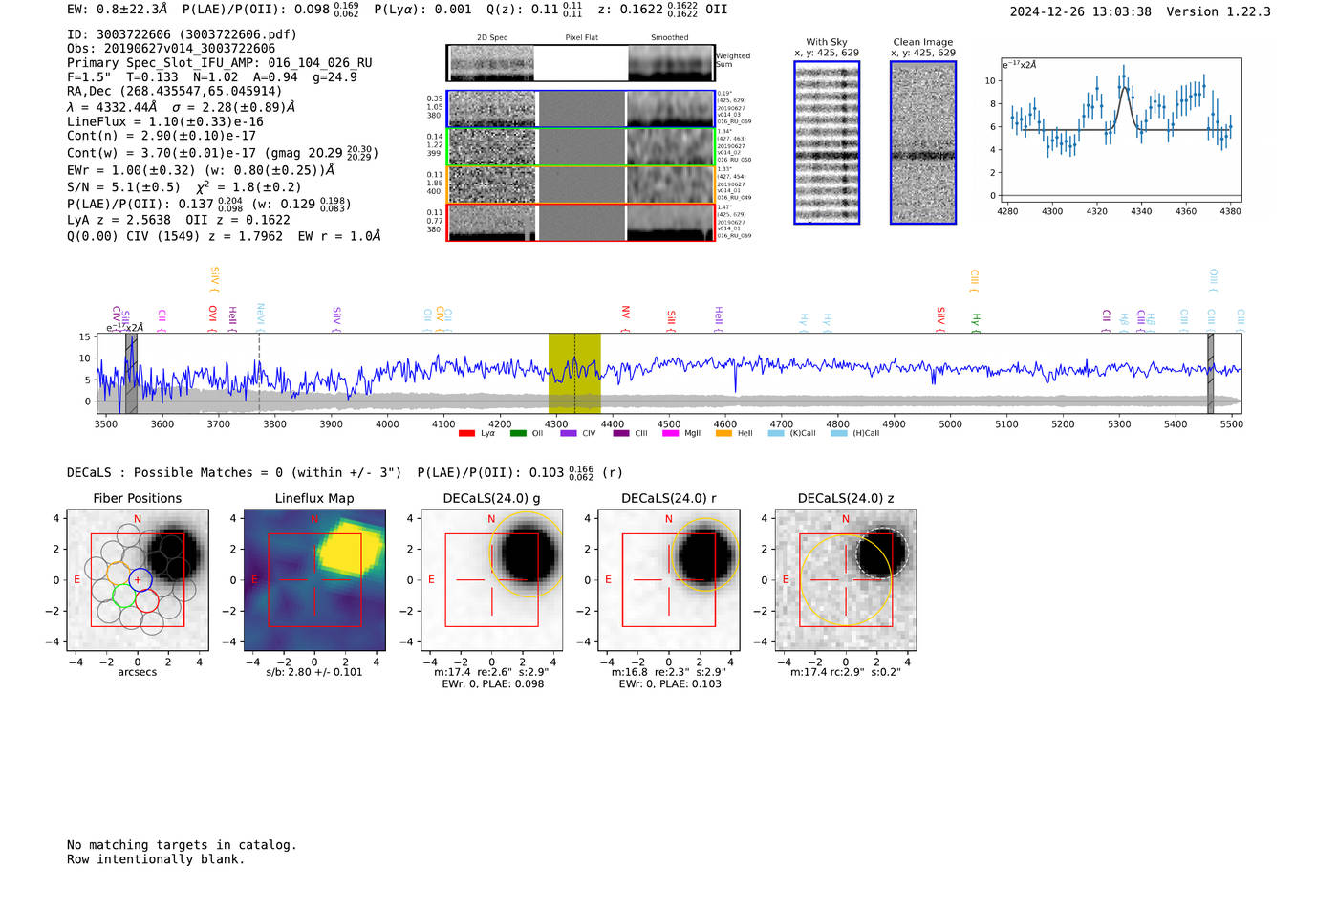Open the Lineflux Map image
The height and width of the screenshot is (911, 1338).
click(314, 580)
